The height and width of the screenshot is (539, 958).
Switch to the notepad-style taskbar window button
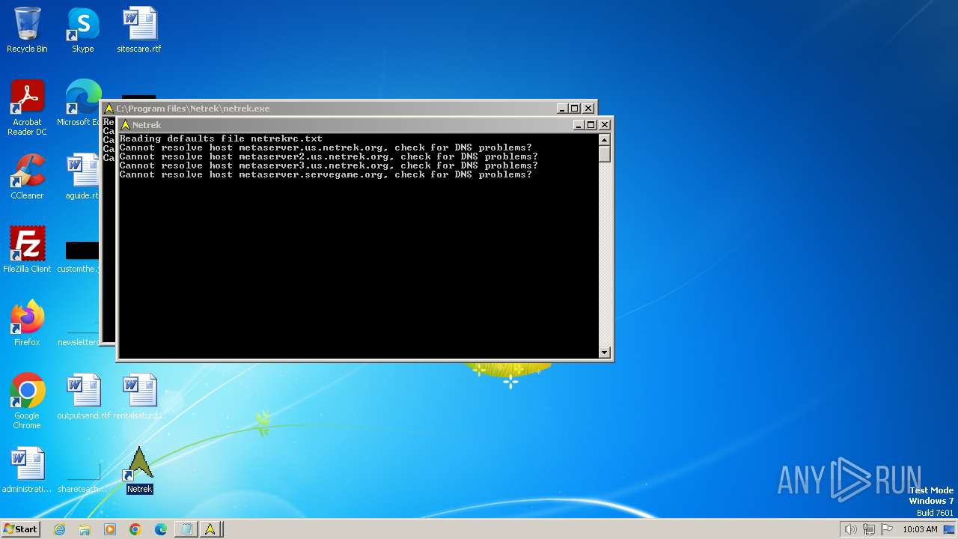(186, 529)
